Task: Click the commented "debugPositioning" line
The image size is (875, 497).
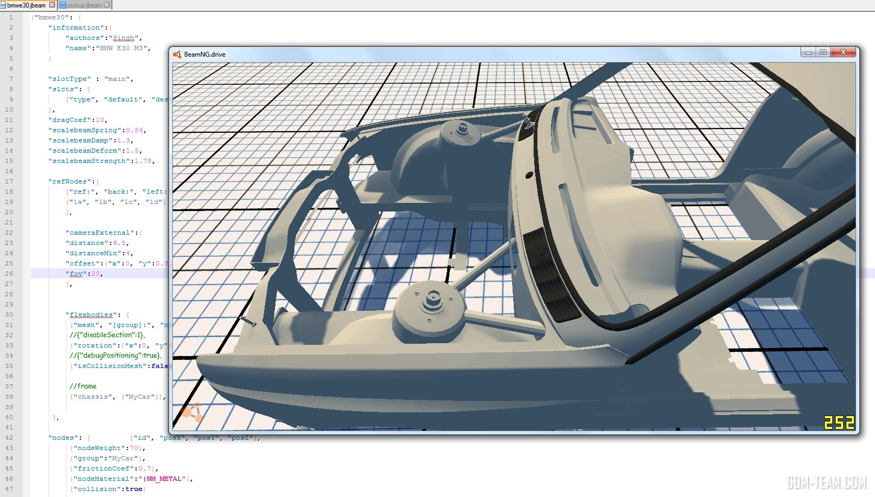Action: point(116,355)
